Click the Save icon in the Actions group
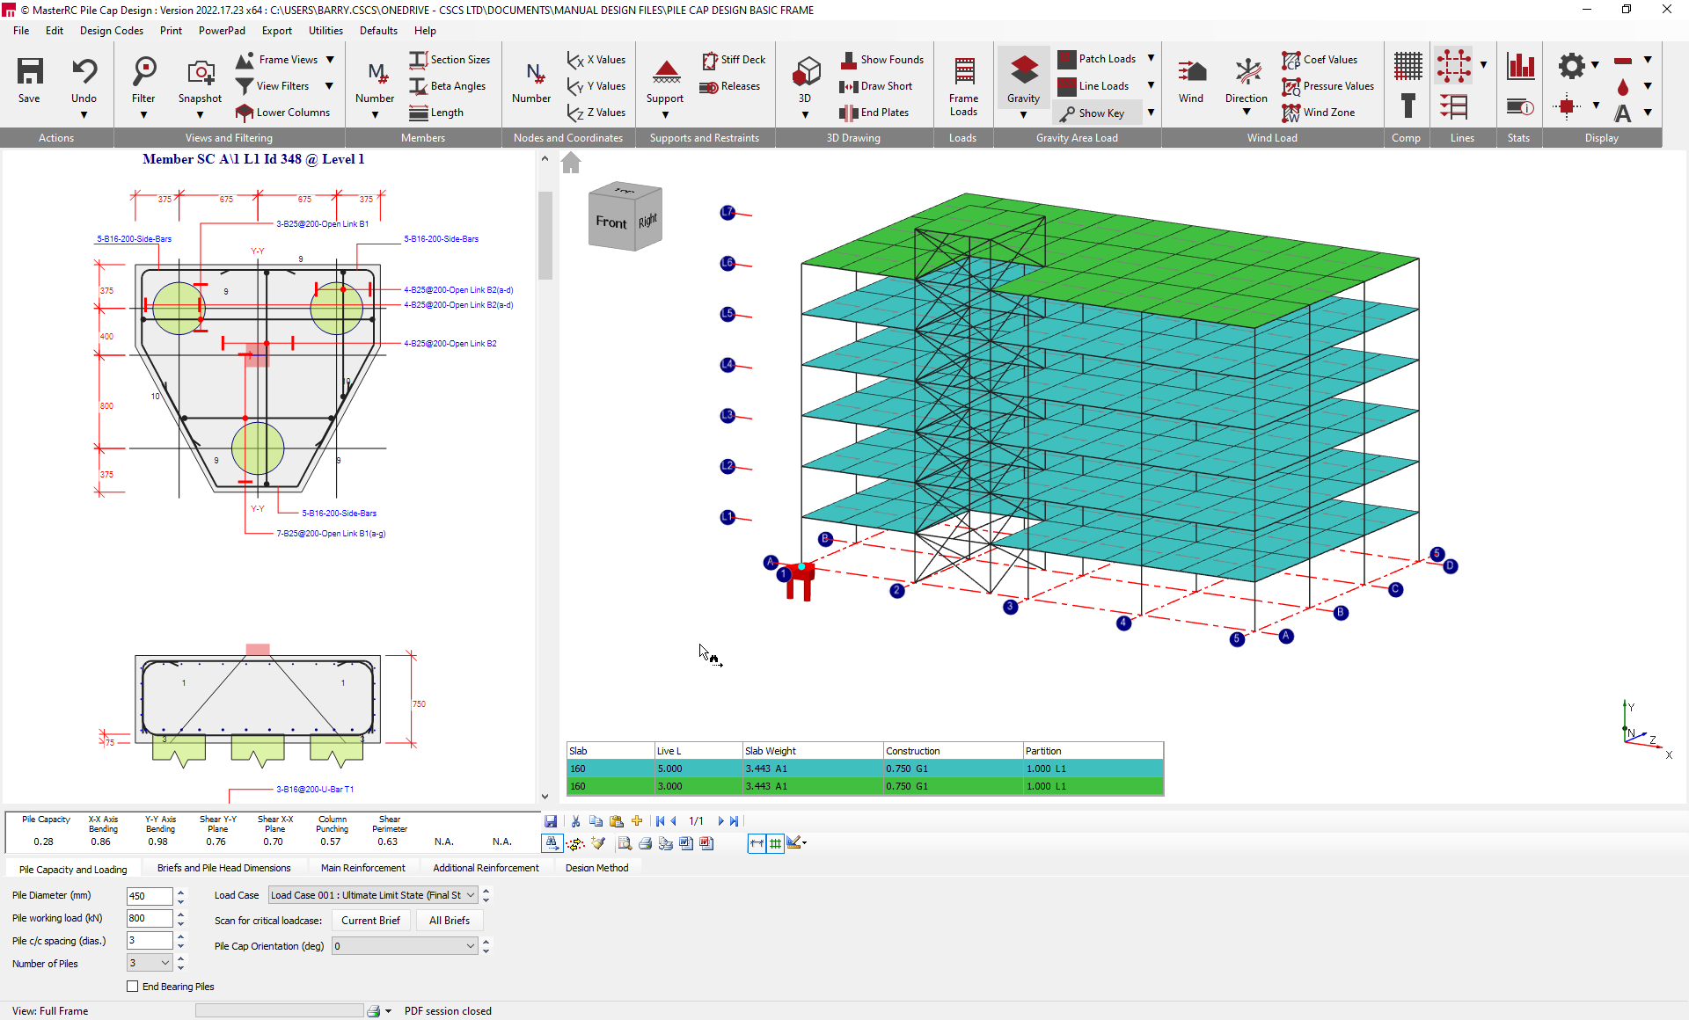This screenshot has height=1020, width=1689. pos(29,72)
